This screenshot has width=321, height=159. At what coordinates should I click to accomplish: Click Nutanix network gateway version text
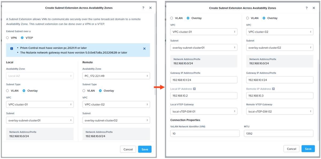pyautogui.click(x=74, y=53)
